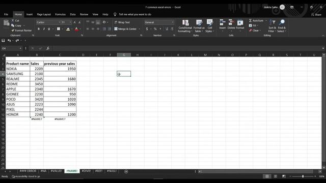Viewport: 326px width, 183px height.
Task: Collapse the ribbon with the caret
Action: [323, 36]
